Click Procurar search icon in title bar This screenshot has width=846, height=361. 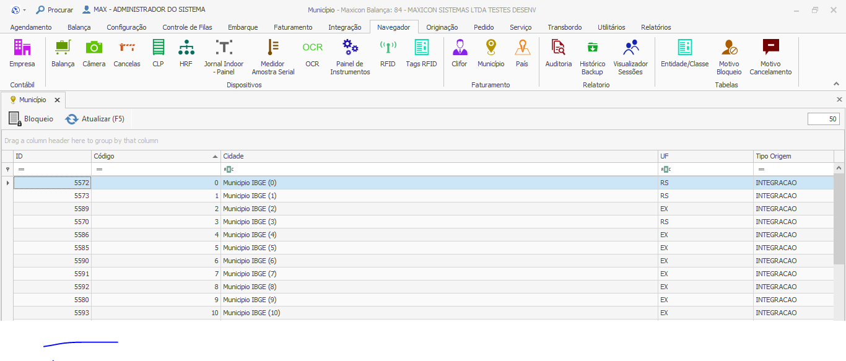point(55,10)
